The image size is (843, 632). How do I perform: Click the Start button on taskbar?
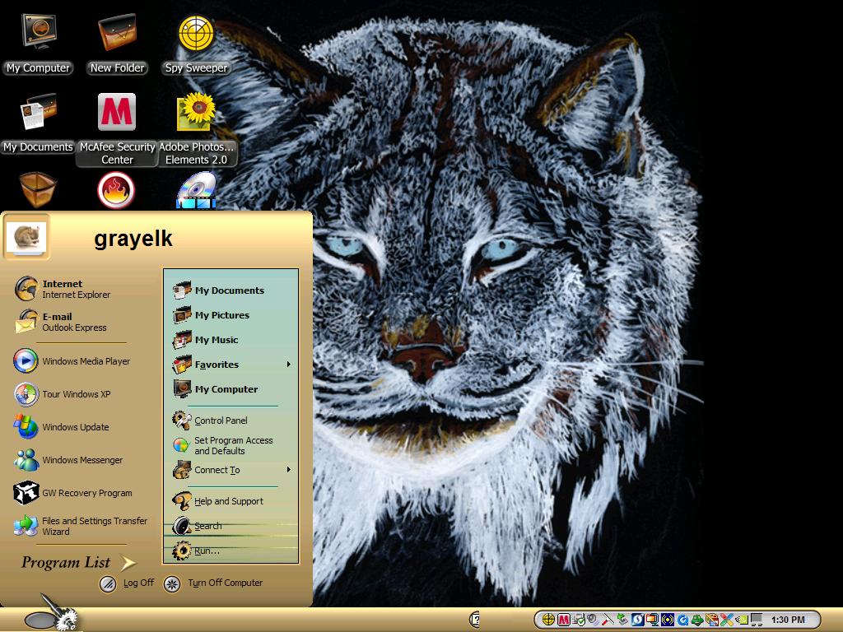point(51,619)
